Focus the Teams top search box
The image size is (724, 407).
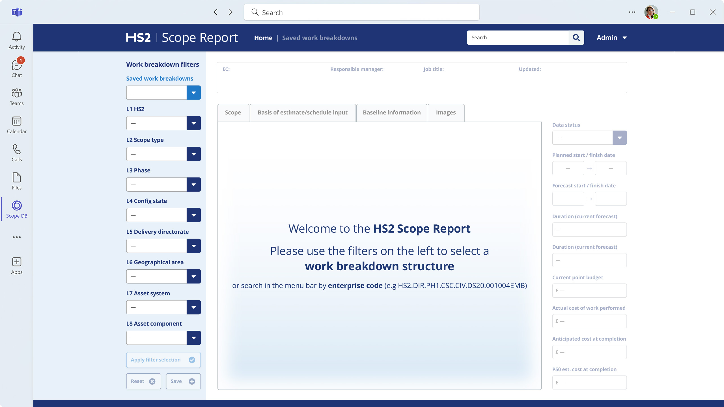(361, 12)
